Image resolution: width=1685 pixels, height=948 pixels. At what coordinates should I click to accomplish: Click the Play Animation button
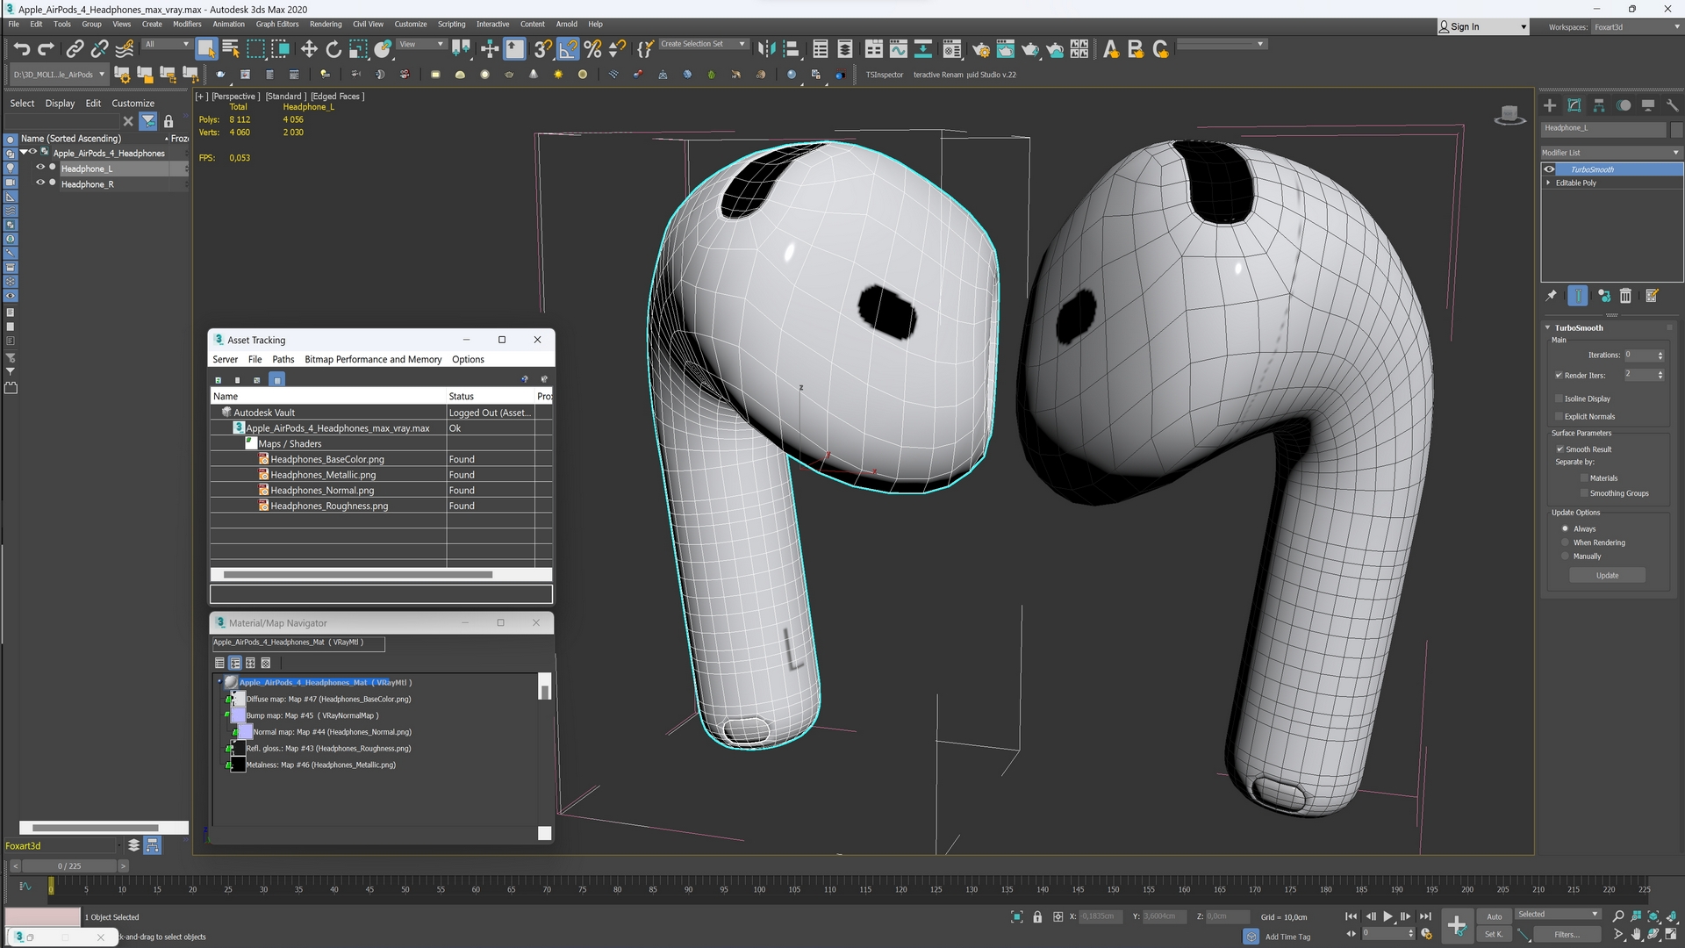1387,916
